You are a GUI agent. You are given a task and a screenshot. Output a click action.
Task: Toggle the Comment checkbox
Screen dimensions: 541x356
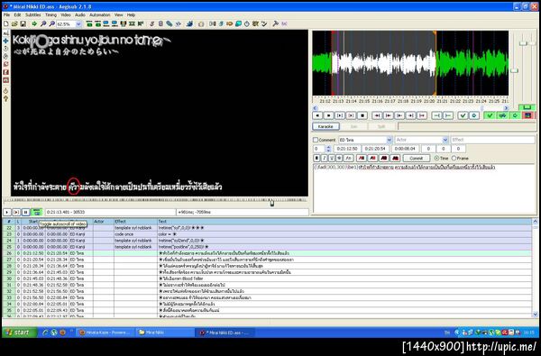pos(316,140)
